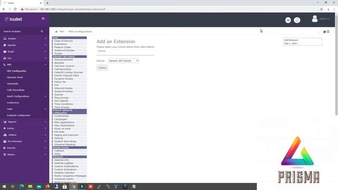Viewport: 338px width, 190px height.
Task: Open Time Conditions in config list
Action: (63, 104)
